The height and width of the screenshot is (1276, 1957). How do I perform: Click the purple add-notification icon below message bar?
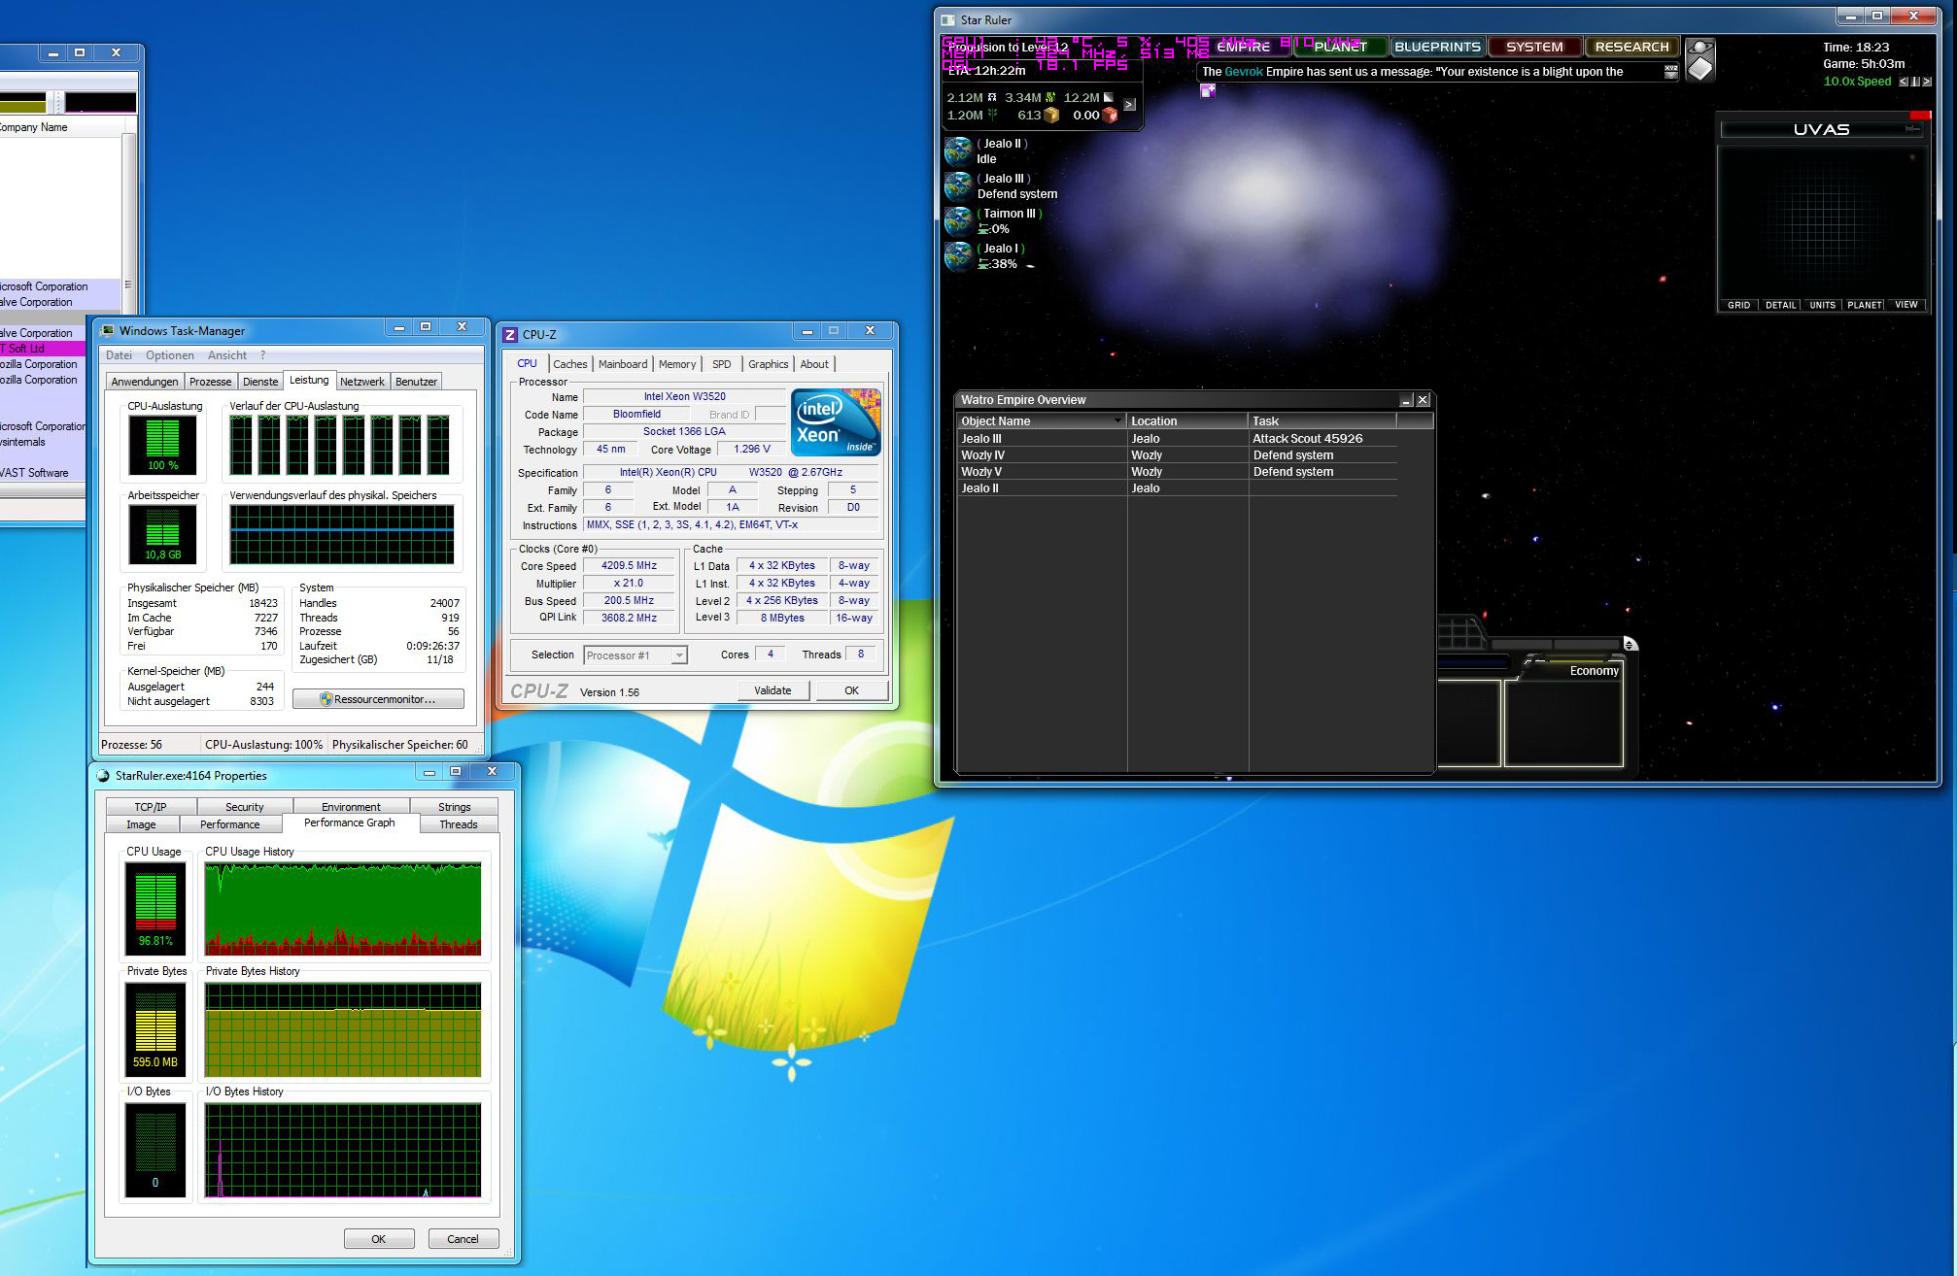[x=1208, y=90]
